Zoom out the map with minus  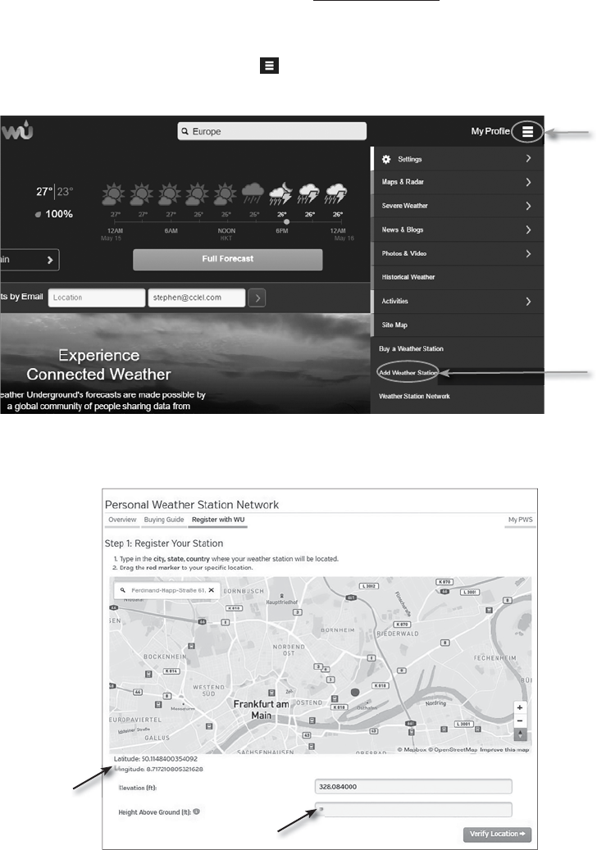(x=520, y=721)
